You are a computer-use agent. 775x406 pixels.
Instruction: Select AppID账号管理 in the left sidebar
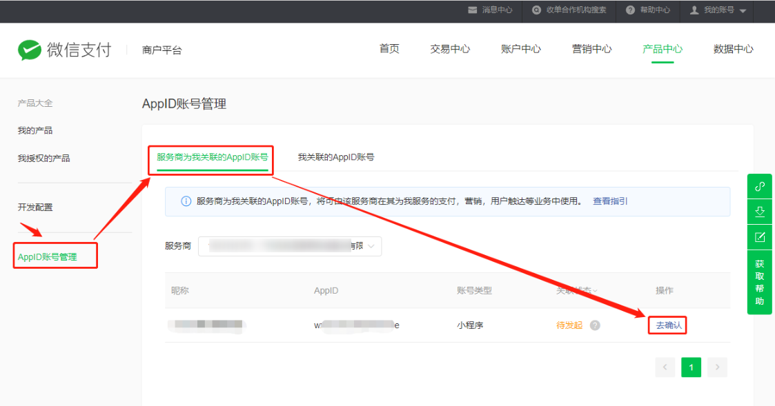point(48,257)
